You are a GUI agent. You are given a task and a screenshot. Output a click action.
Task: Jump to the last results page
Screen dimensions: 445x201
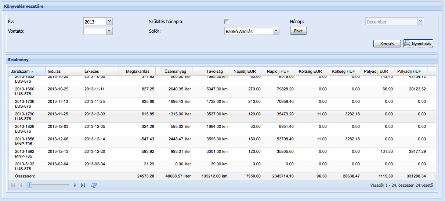(83, 185)
